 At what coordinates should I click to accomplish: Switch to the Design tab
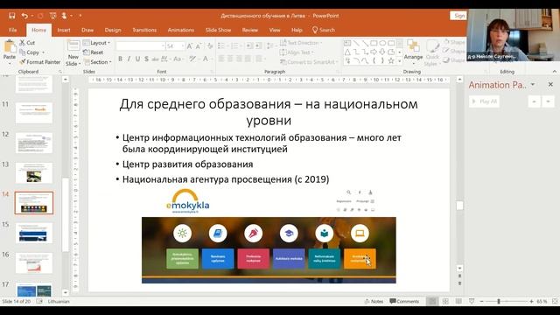[113, 30]
